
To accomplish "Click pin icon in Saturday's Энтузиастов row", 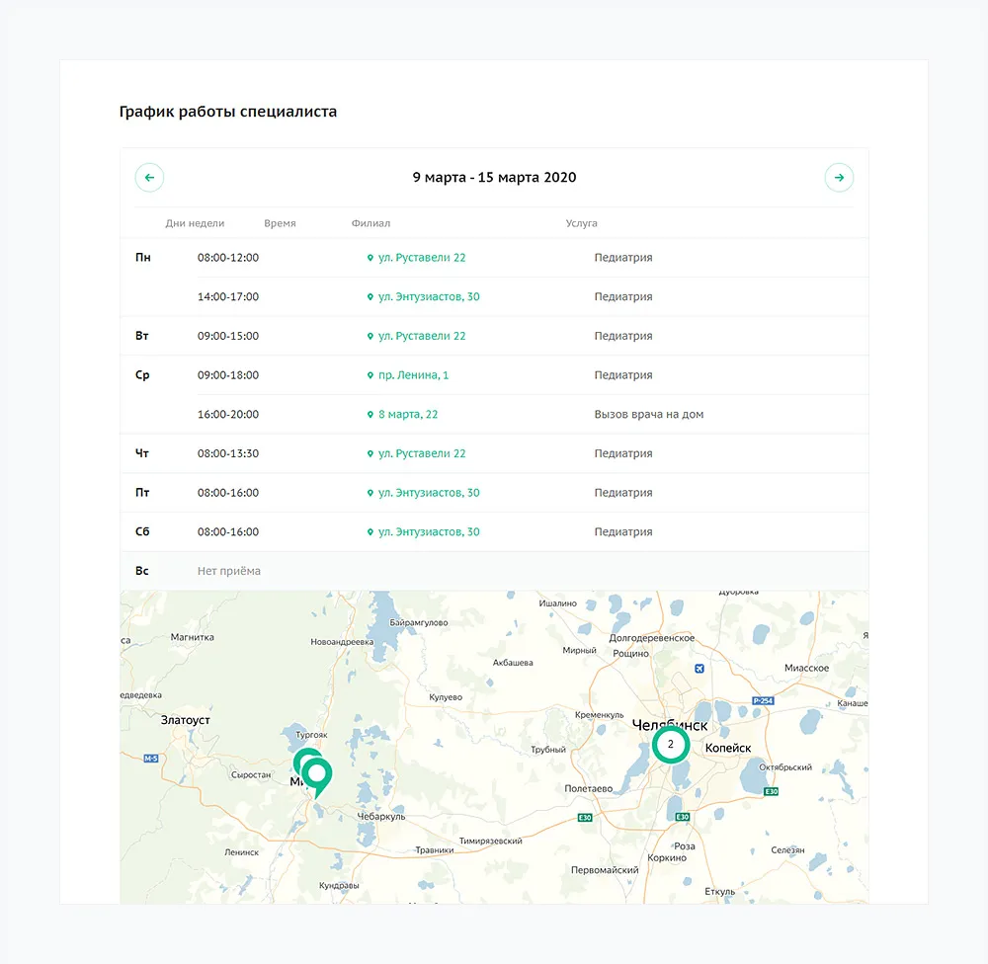I will 370,532.
